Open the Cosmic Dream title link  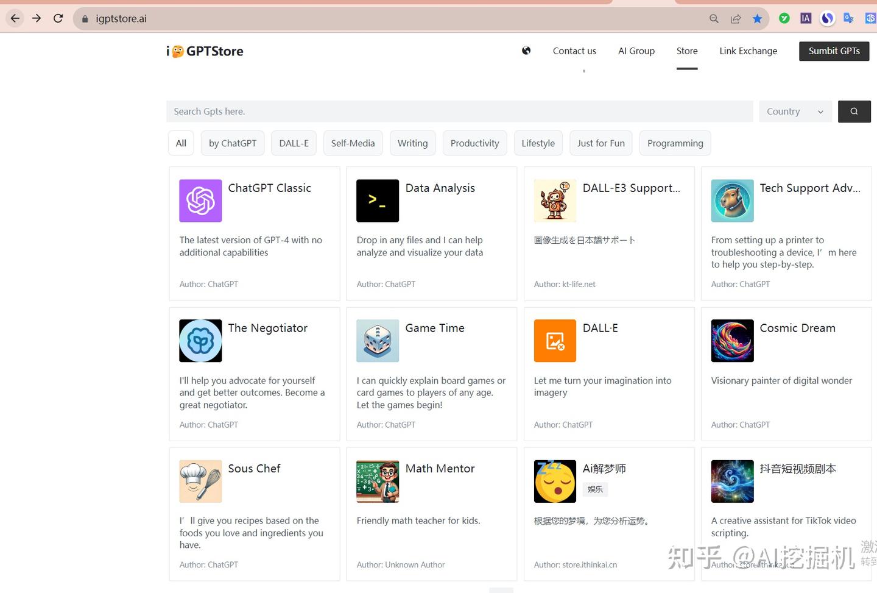coord(797,328)
